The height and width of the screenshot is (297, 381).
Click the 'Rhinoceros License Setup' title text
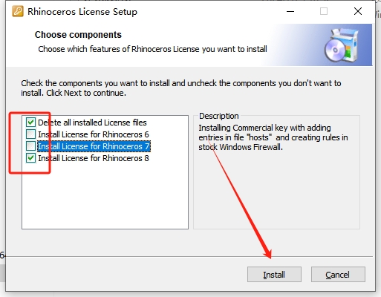[82, 12]
